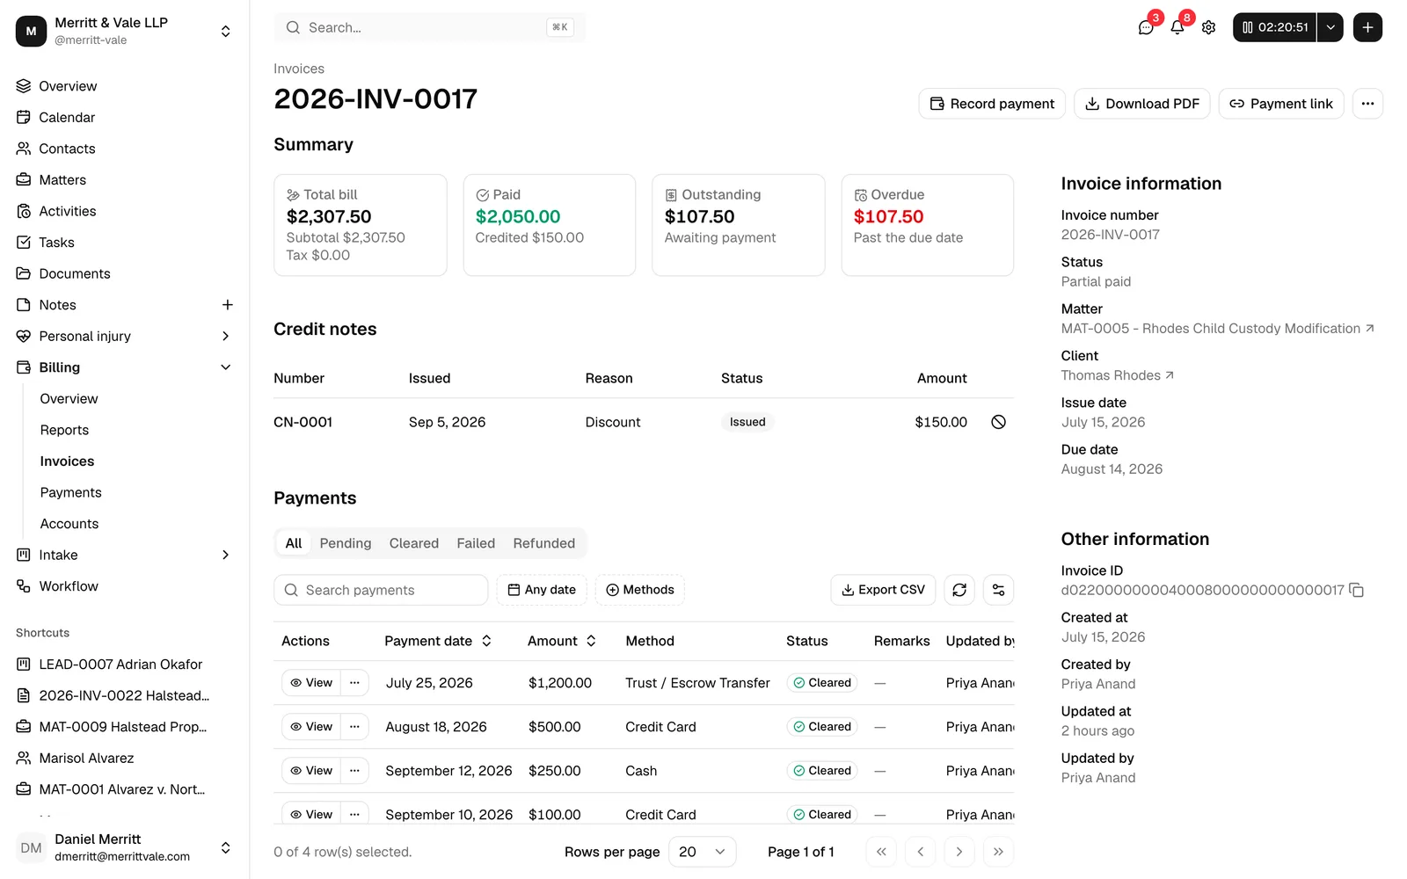
Task: Sort by Amount column
Action: pyautogui.click(x=562, y=641)
